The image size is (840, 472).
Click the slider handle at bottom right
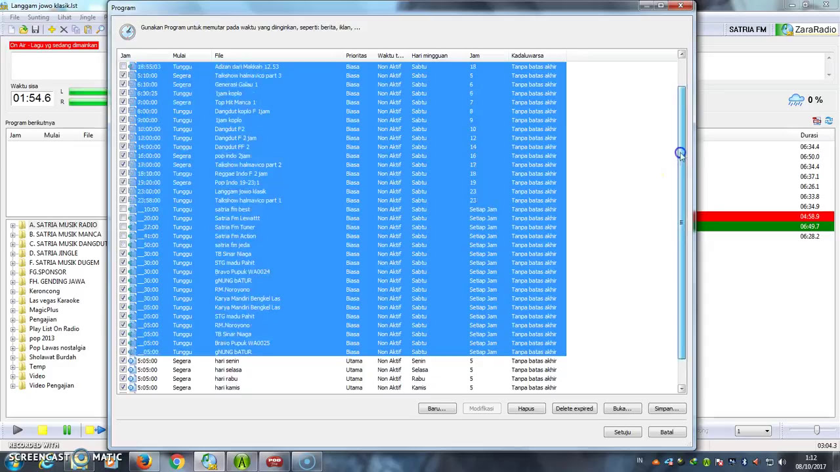(x=816, y=430)
